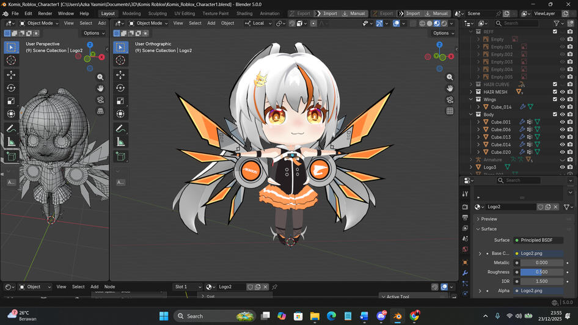Select the Measure tool in main viewport
578x325 pixels.
click(120, 142)
